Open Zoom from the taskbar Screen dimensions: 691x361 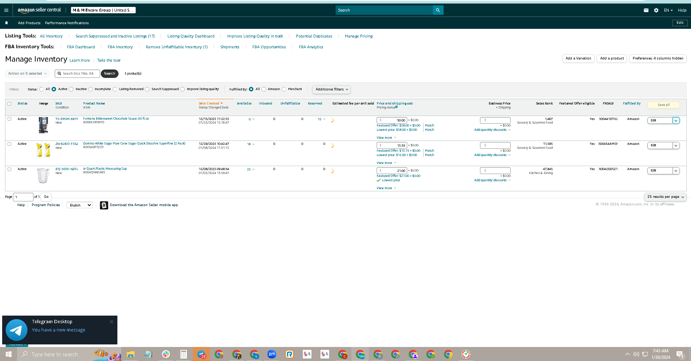click(x=272, y=354)
